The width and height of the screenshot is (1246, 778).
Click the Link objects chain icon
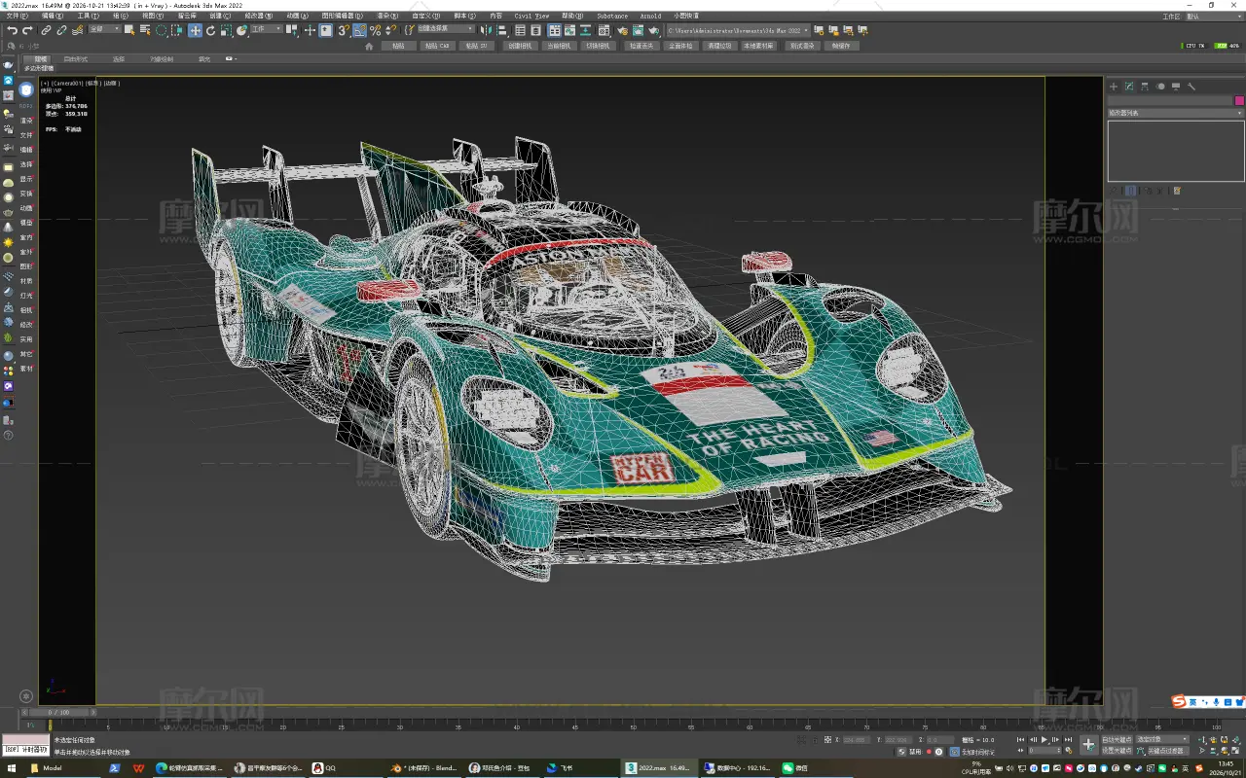coord(46,30)
